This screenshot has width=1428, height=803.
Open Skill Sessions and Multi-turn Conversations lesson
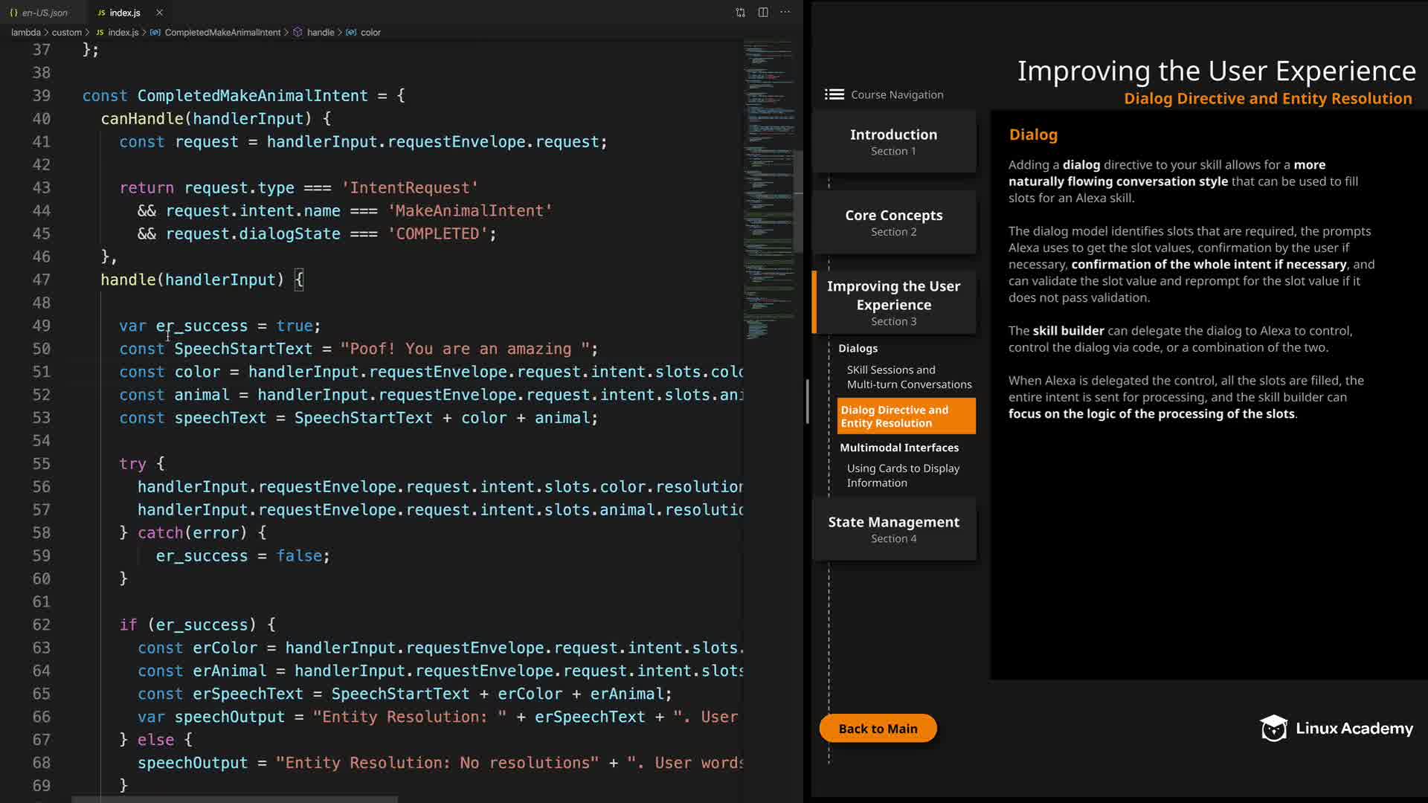pos(908,377)
